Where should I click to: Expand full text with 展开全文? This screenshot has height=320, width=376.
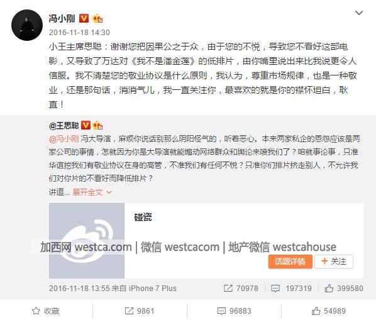92,192
